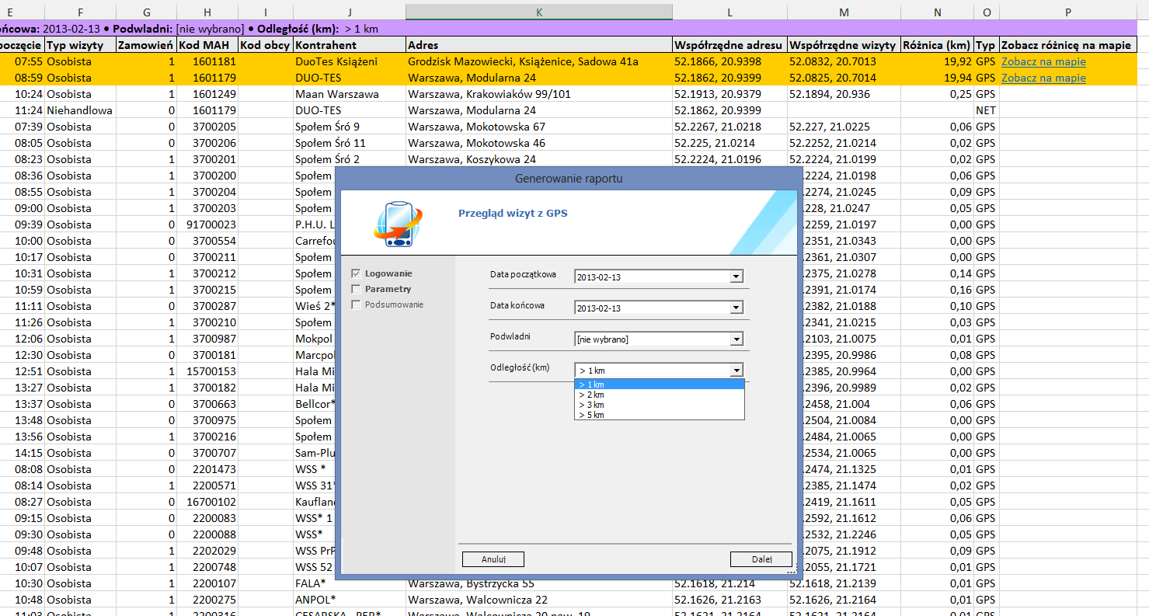The width and height of the screenshot is (1149, 616).
Task: Click cell 'Warszawa, Mokotowska 46'
Action: (539, 143)
